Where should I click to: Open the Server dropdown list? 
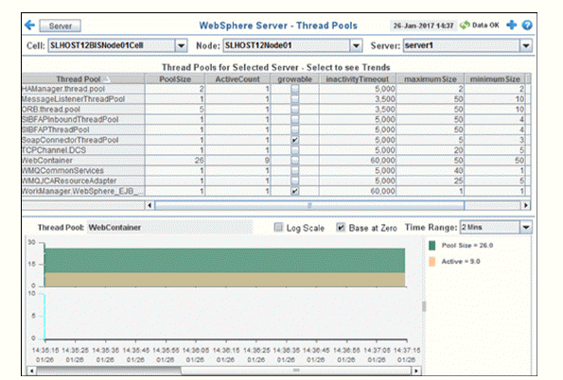[526, 45]
